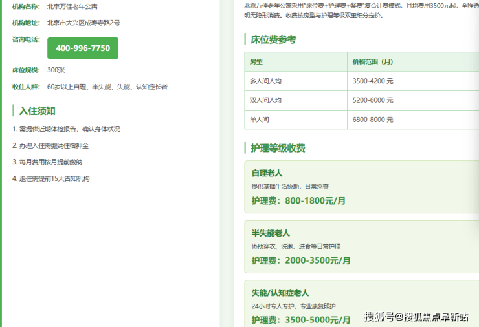Image resolution: width=479 pixels, height=327 pixels.
Task: Select the 护理费：2000-3500元/月 price
Action: (x=301, y=260)
